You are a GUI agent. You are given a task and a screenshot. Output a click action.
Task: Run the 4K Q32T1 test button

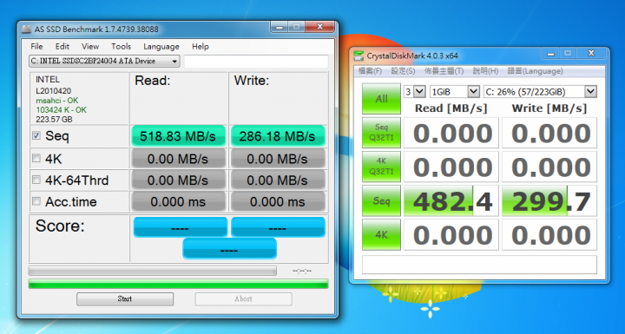pyautogui.click(x=381, y=167)
